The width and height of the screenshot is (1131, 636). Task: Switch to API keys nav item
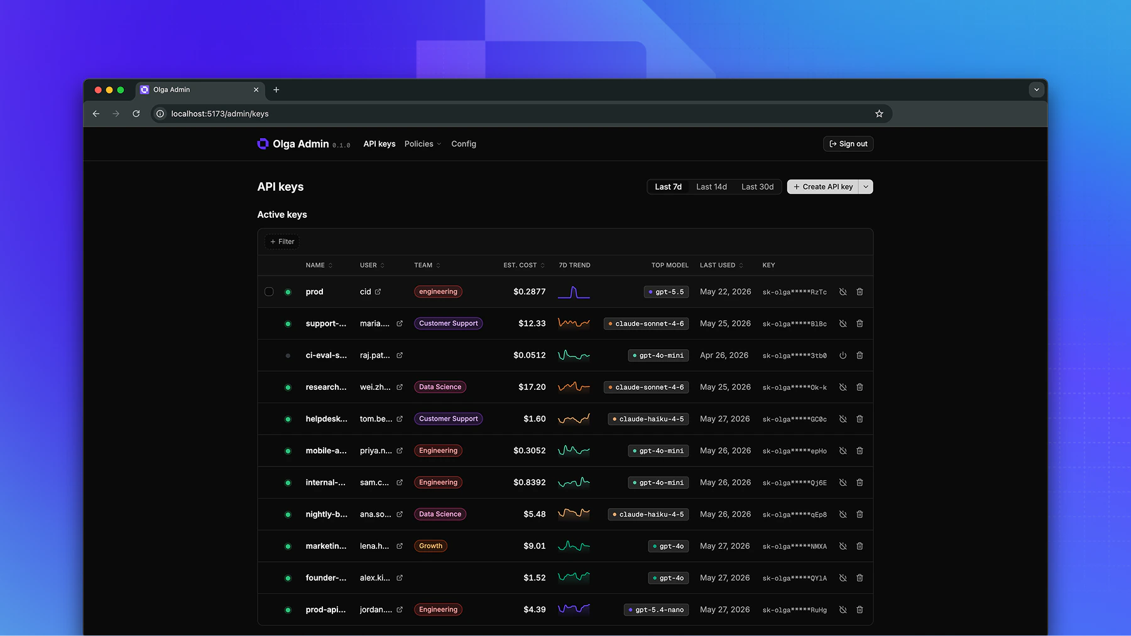coord(380,144)
